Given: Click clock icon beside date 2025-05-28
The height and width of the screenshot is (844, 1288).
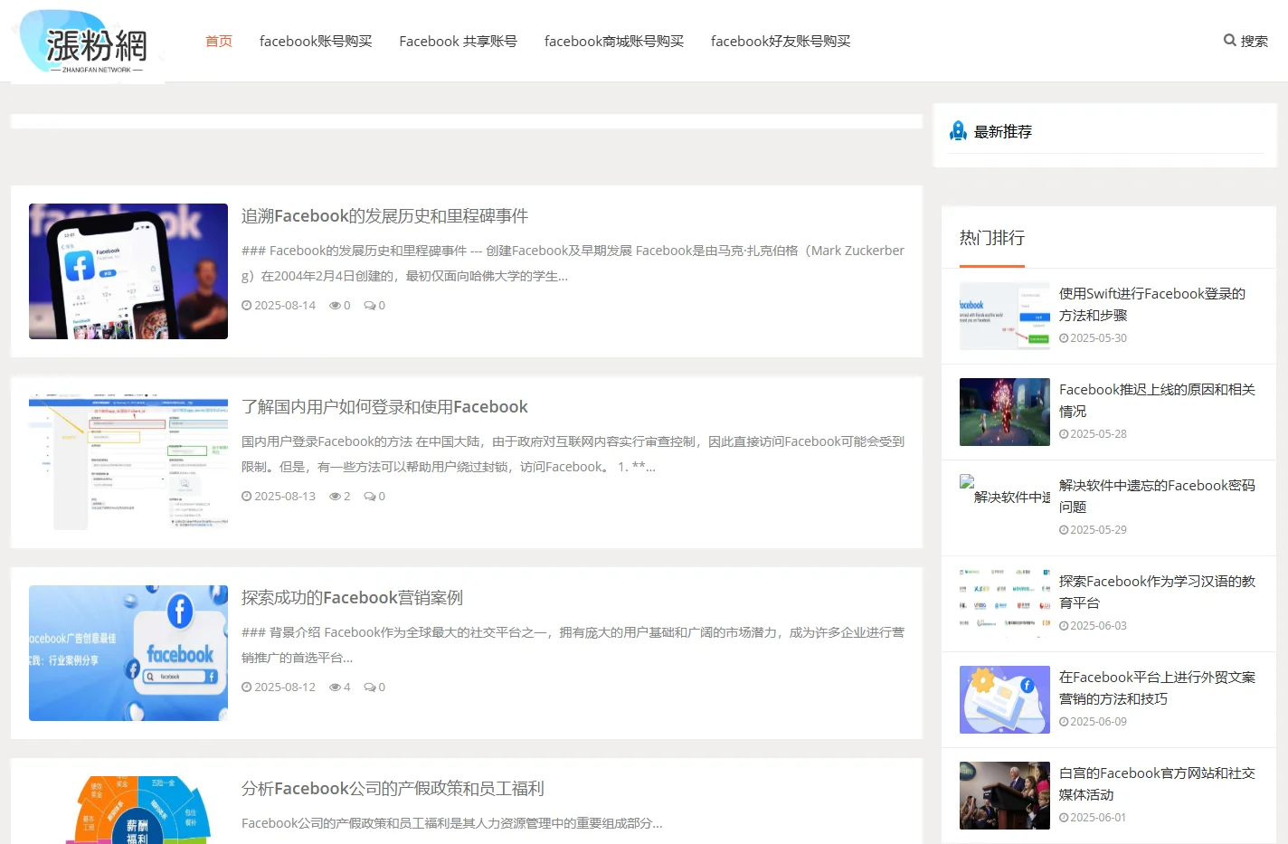Looking at the screenshot, I should pyautogui.click(x=1064, y=434).
